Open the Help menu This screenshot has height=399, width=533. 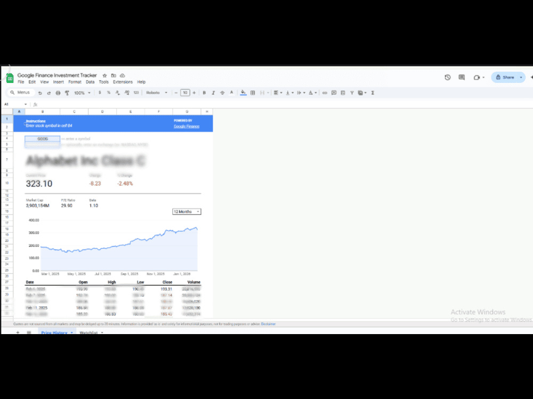click(141, 82)
